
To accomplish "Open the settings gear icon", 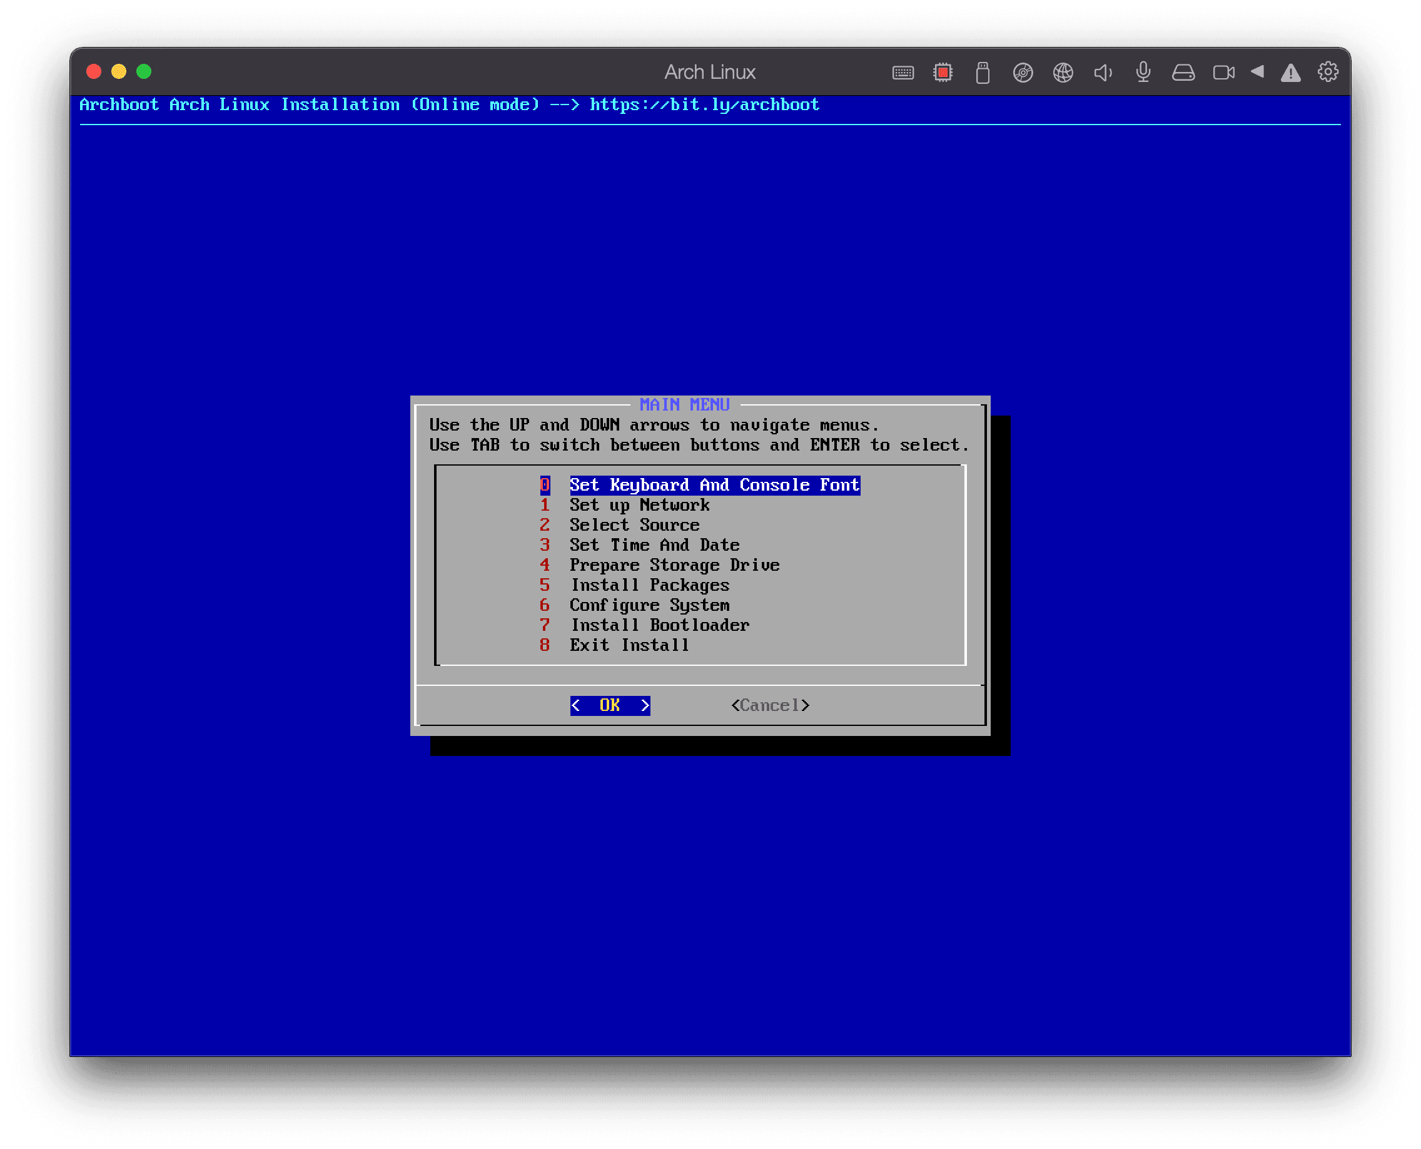I will tap(1328, 72).
